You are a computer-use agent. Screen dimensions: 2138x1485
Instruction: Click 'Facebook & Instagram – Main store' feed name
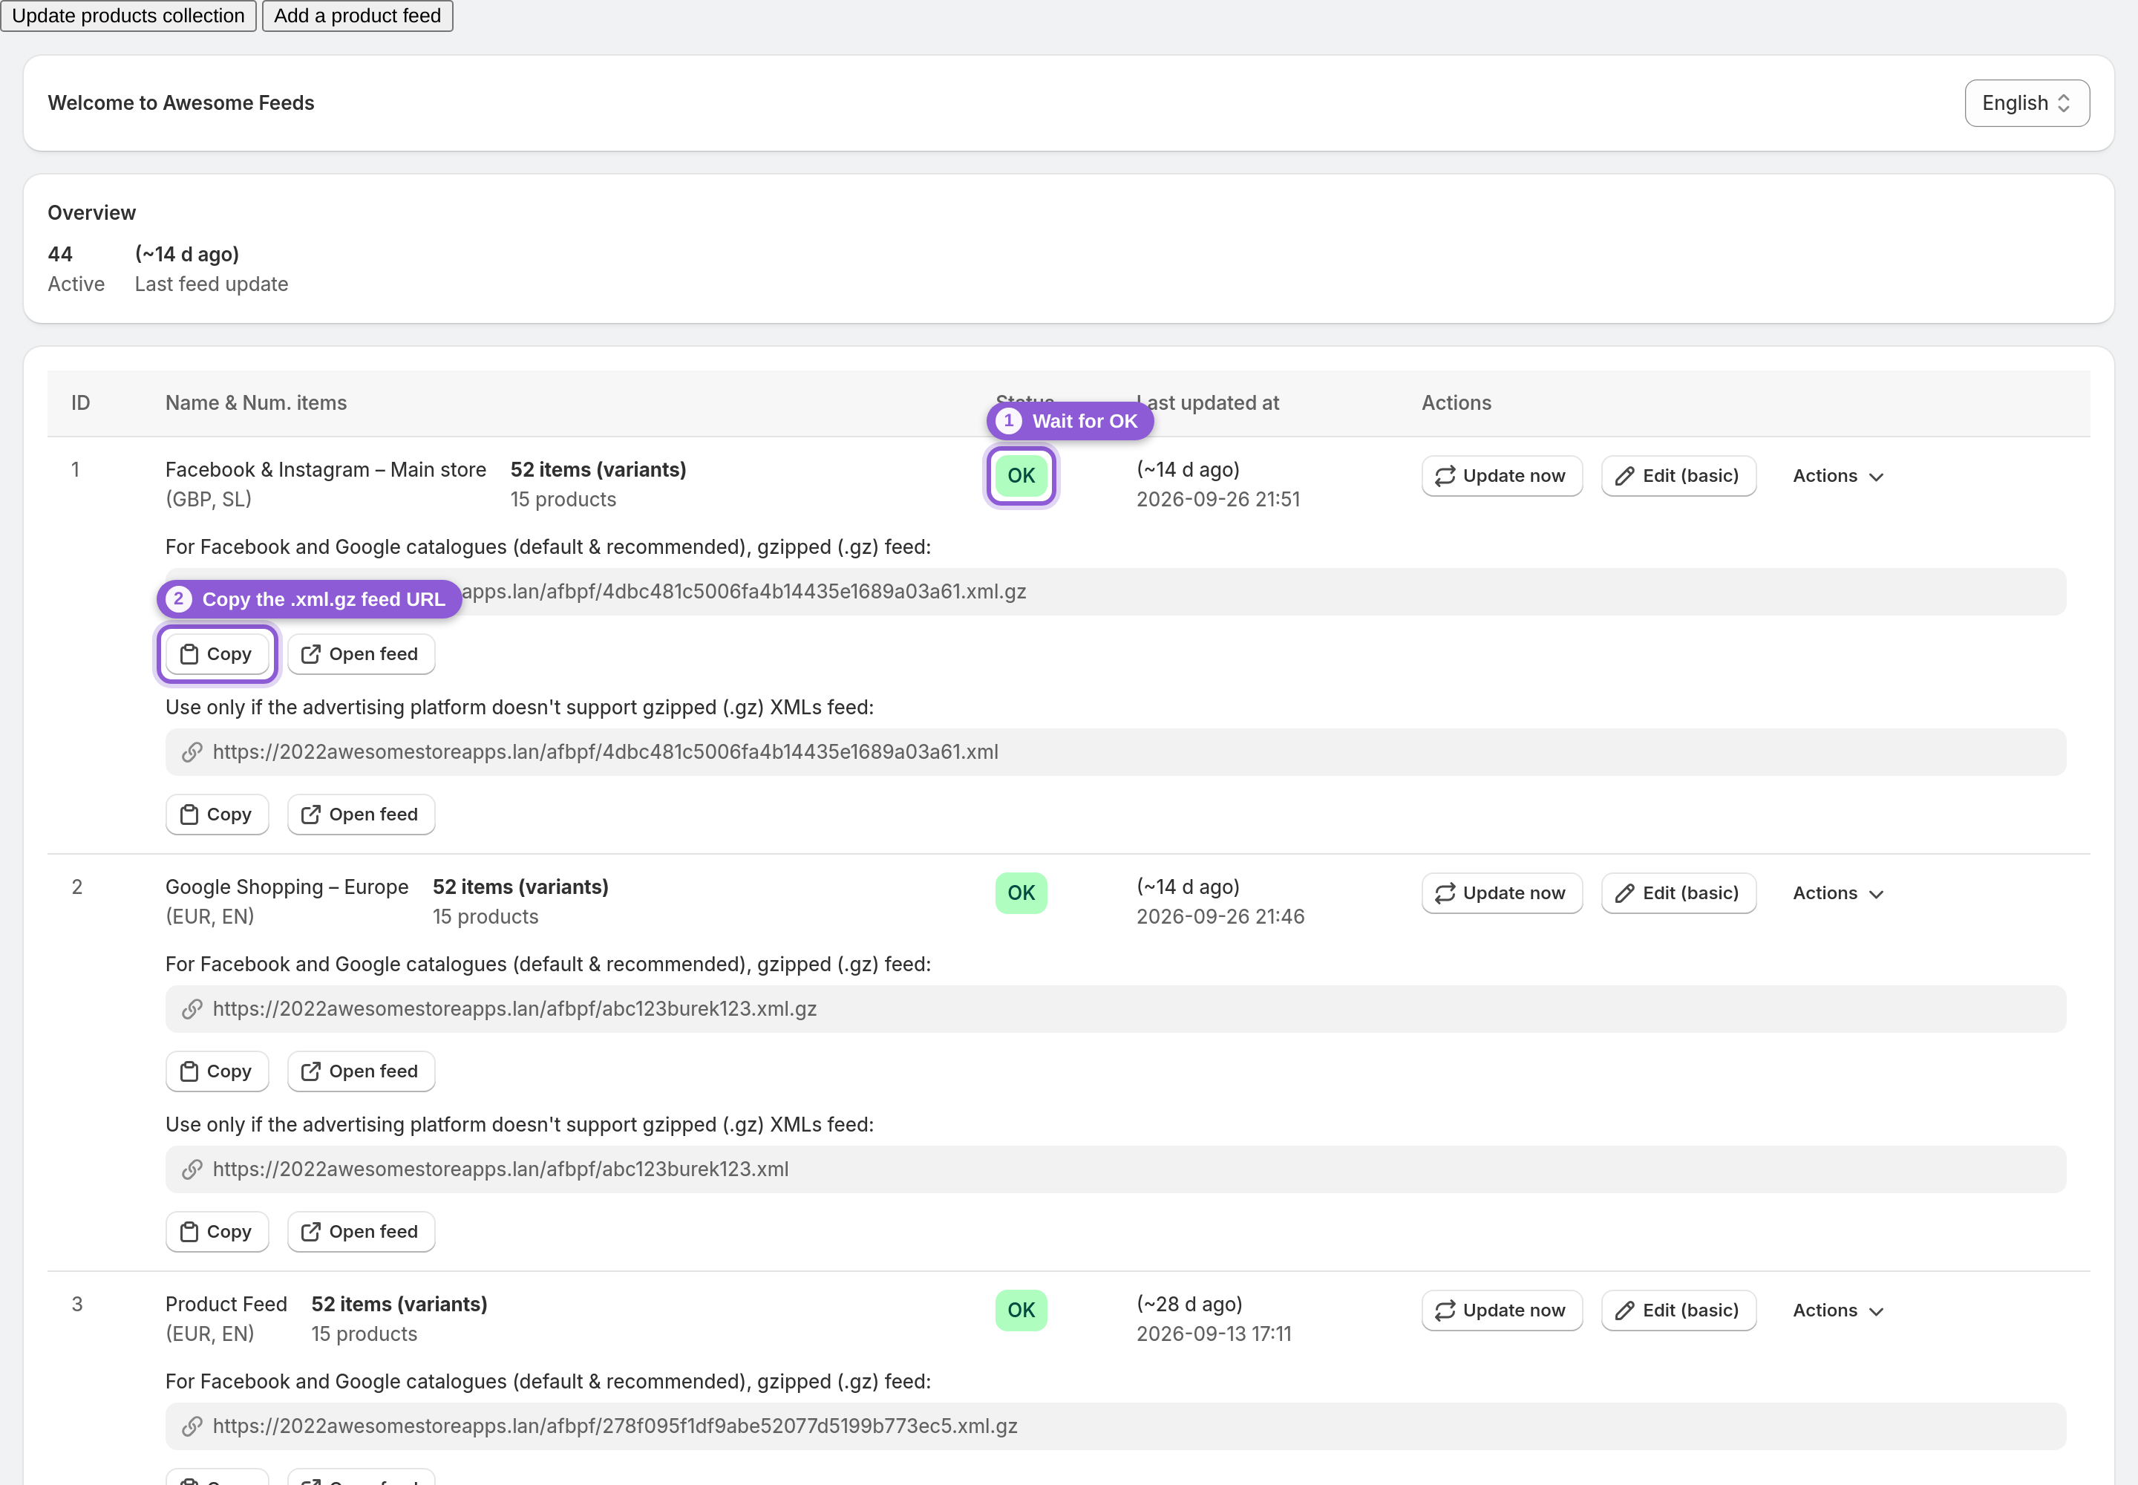326,470
